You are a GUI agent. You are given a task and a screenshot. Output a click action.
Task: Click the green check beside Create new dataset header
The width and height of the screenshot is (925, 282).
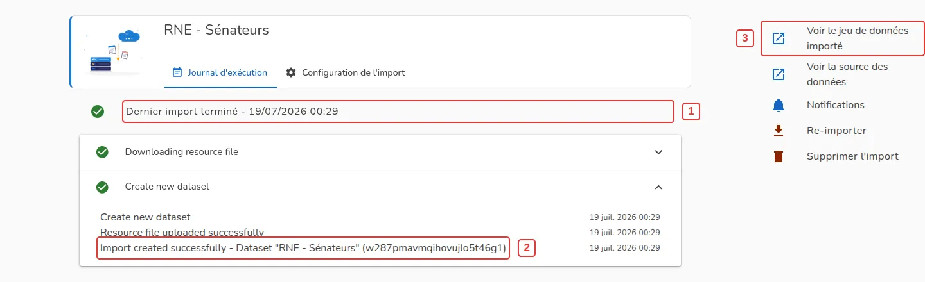pyautogui.click(x=102, y=187)
